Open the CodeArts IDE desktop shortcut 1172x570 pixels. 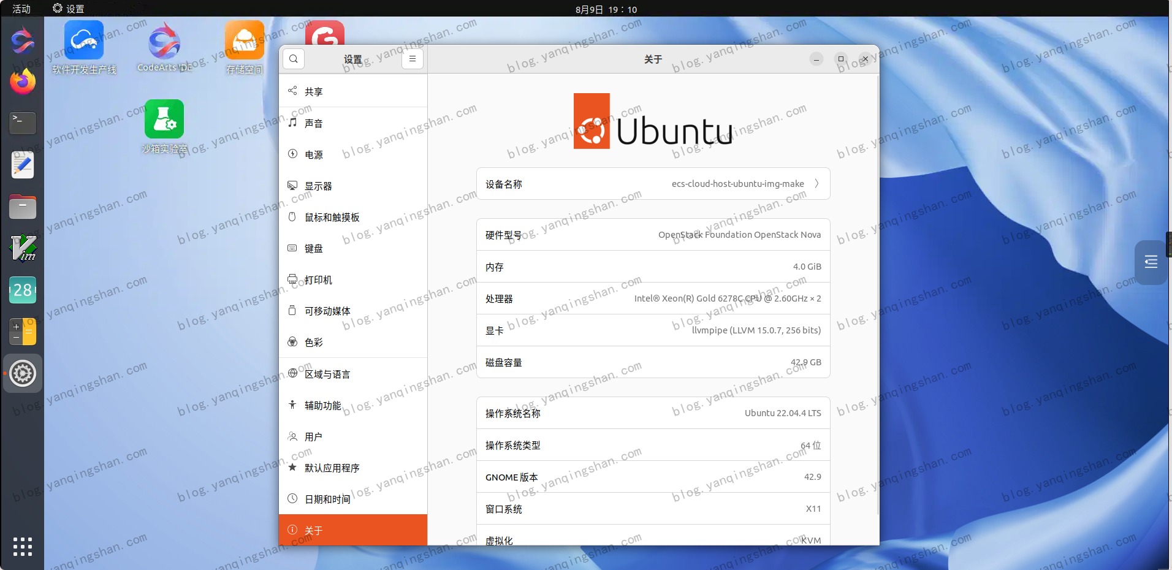click(164, 48)
